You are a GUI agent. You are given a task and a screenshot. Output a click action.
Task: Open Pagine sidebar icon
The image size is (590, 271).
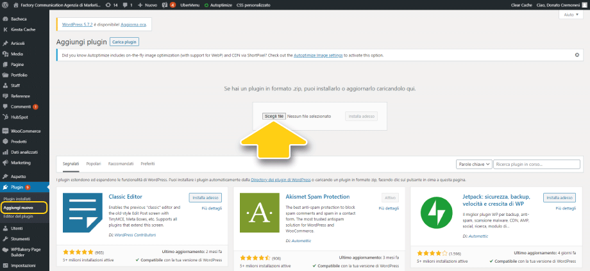click(5, 64)
